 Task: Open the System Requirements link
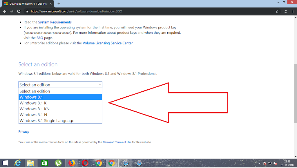[55, 22]
